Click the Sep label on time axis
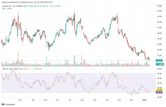Viewport: 166px width, 107px height. tap(95, 100)
